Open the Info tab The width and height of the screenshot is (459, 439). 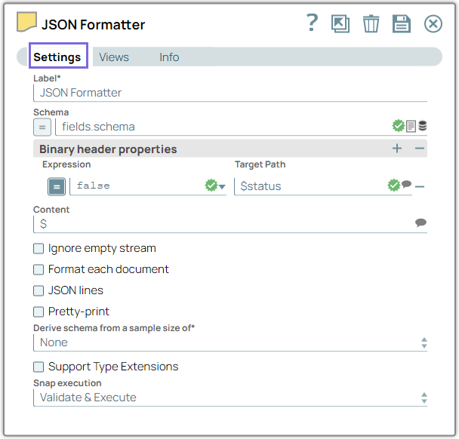tap(169, 57)
